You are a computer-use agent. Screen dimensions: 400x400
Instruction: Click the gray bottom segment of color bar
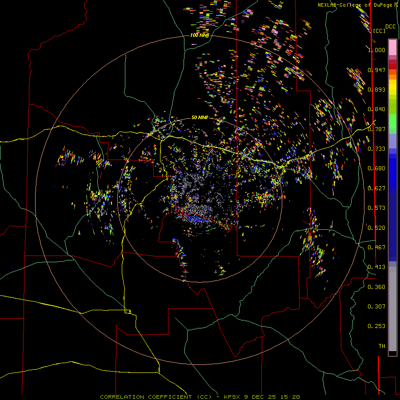[392, 309]
